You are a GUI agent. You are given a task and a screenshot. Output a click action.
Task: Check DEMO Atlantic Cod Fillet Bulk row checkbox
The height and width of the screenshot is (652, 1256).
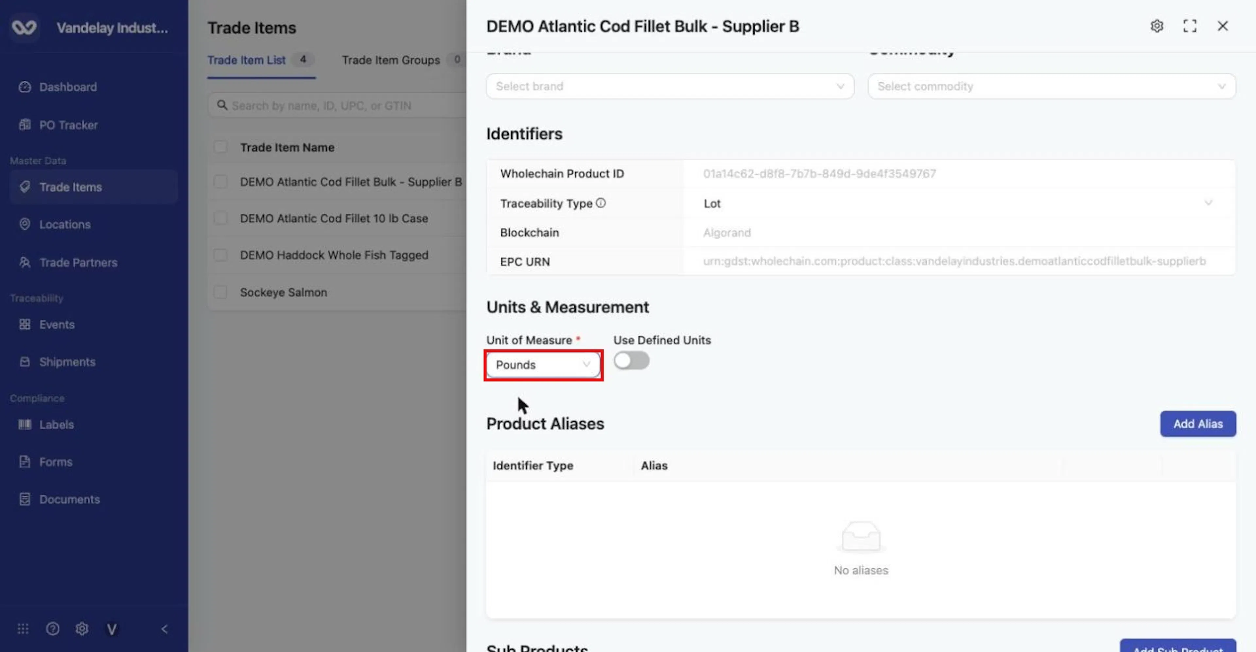[220, 182]
